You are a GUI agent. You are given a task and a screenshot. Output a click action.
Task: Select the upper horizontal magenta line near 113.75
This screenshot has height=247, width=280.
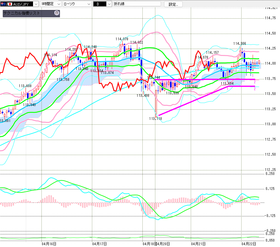210,79
